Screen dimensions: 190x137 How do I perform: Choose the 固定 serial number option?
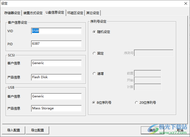(x=98, y=53)
